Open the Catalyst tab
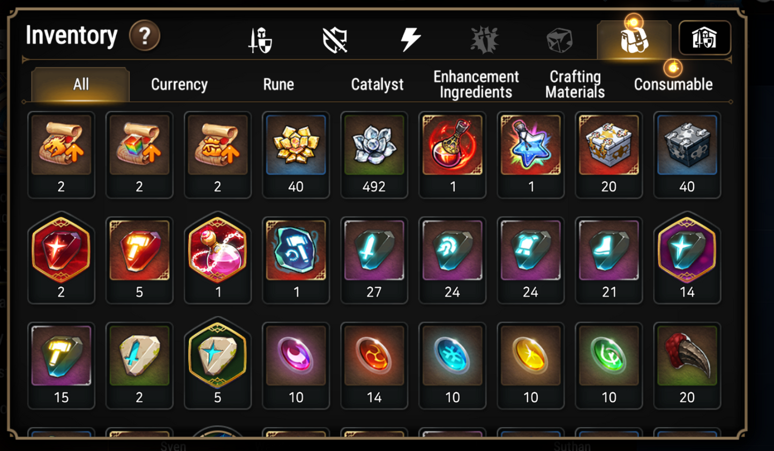Viewport: 774px width, 451px height. click(377, 84)
